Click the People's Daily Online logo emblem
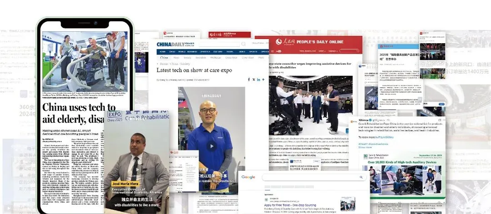The height and width of the screenshot is (214, 491). coord(279,42)
